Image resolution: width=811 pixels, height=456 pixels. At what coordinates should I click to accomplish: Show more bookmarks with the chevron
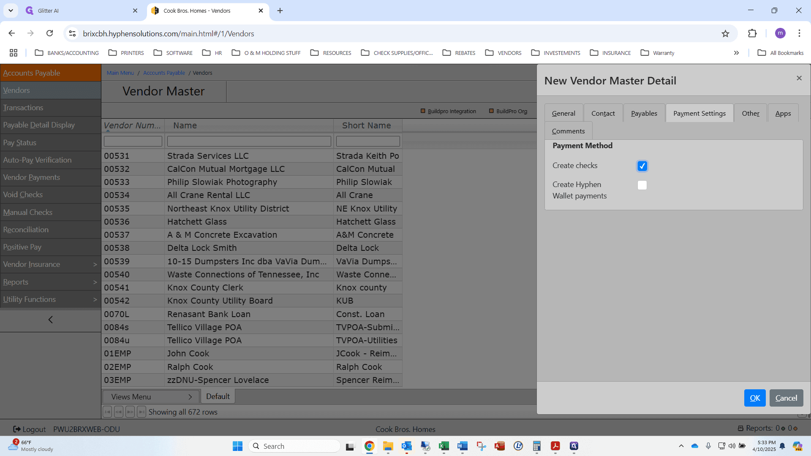[x=736, y=53]
